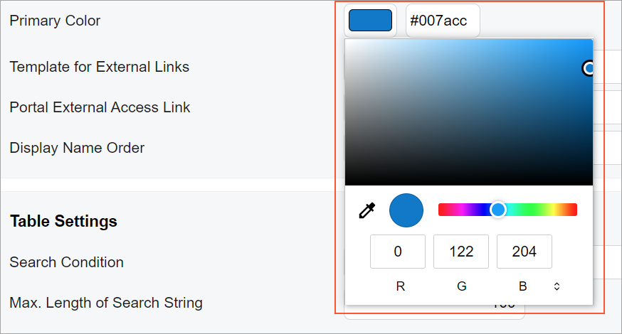Click the red left end of the hue slider
Viewport: 622px width, 334px height.
(443, 210)
